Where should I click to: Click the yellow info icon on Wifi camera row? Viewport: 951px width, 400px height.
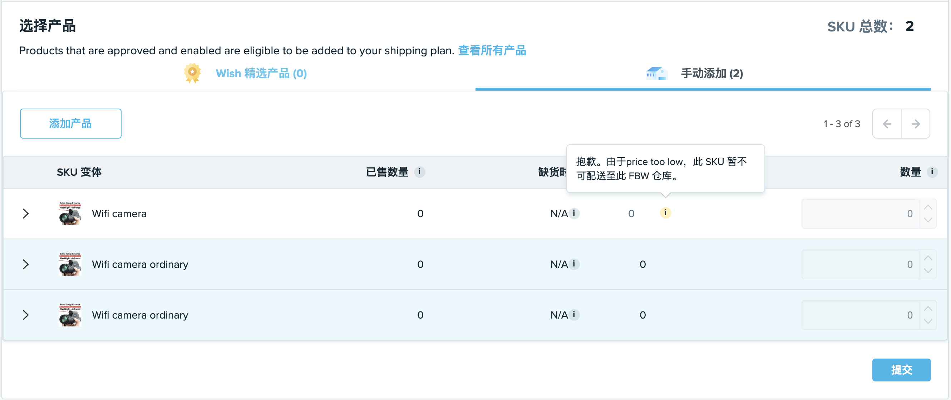(x=666, y=213)
